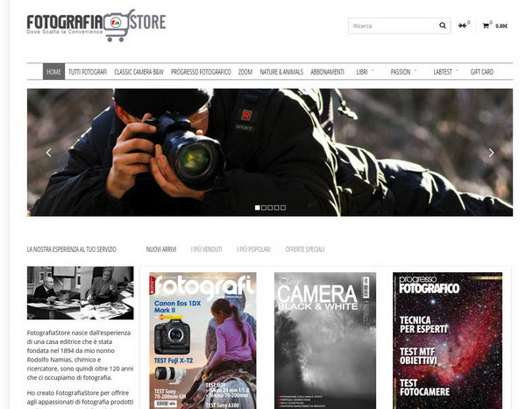
Task: Switch to I Più Popolari tab
Action: 253,249
